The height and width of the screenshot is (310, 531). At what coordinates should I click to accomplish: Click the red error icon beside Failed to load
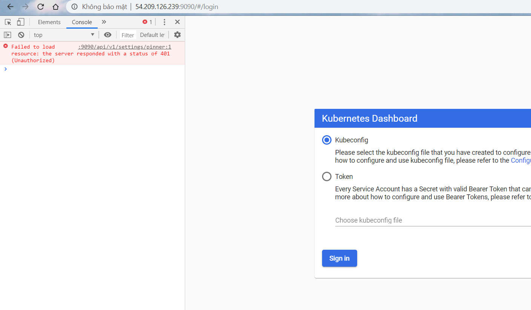pos(5,46)
